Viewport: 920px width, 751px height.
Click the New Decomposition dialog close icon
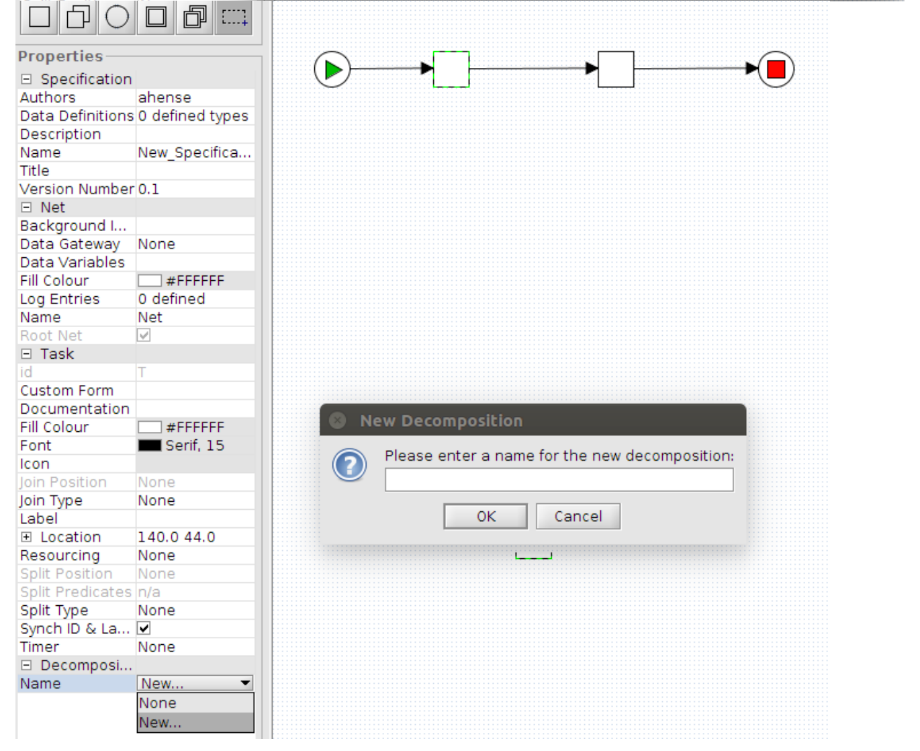click(x=338, y=421)
